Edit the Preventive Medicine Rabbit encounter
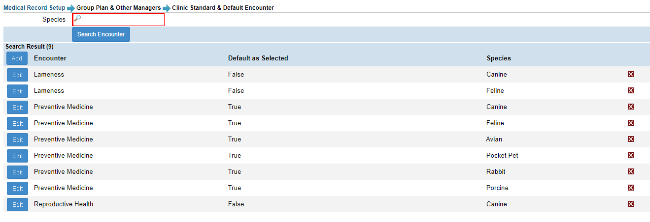 pyautogui.click(x=17, y=172)
